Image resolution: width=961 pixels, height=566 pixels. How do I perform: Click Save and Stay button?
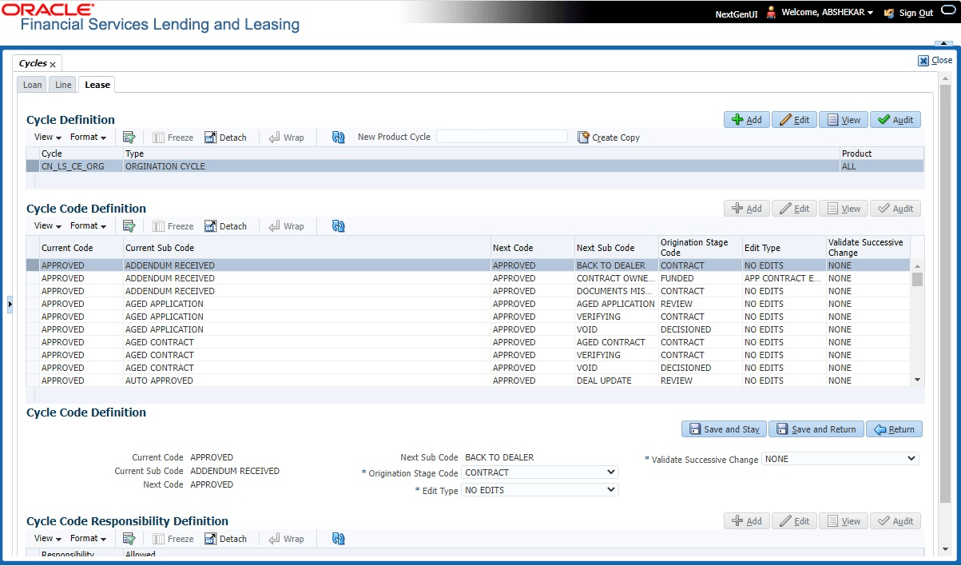pos(724,429)
